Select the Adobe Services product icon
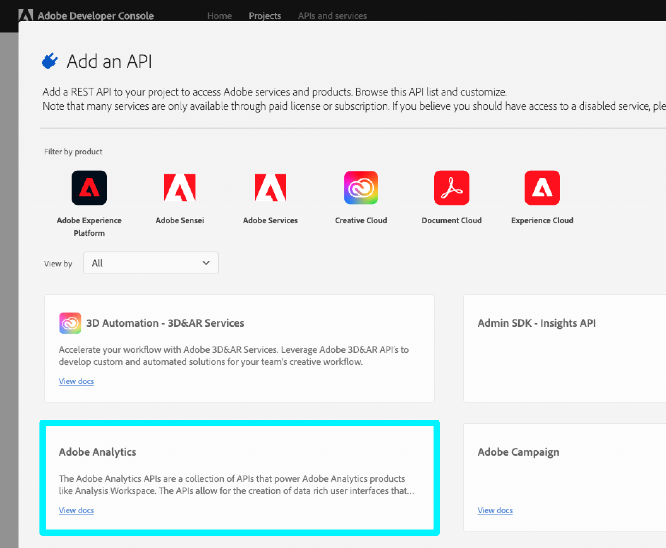The image size is (666, 548). click(270, 188)
